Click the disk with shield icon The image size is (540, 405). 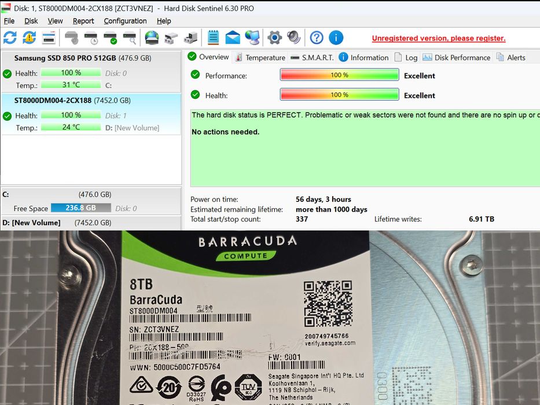(x=72, y=38)
